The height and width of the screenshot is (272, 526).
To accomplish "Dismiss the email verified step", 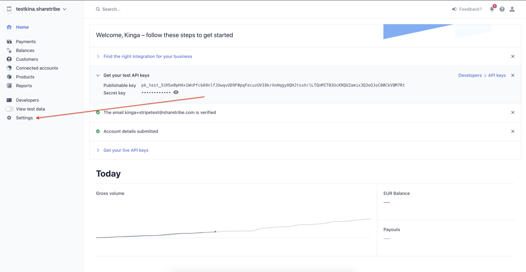I will click(513, 113).
